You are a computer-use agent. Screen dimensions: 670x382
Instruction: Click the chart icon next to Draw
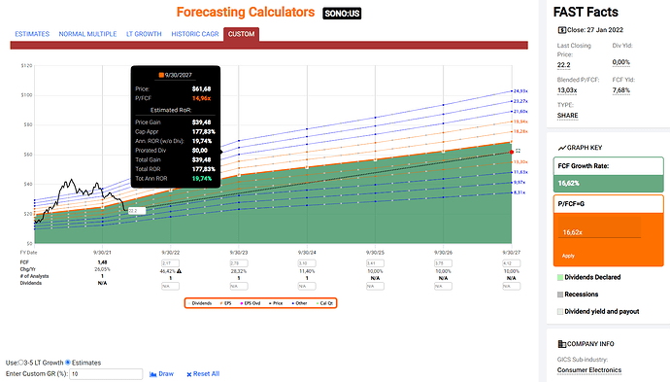tap(153, 374)
